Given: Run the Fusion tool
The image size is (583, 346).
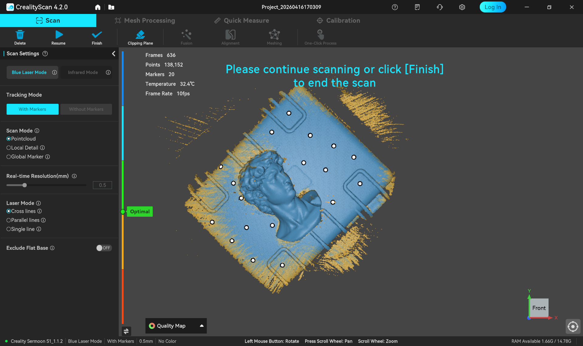Looking at the screenshot, I should (x=186, y=37).
